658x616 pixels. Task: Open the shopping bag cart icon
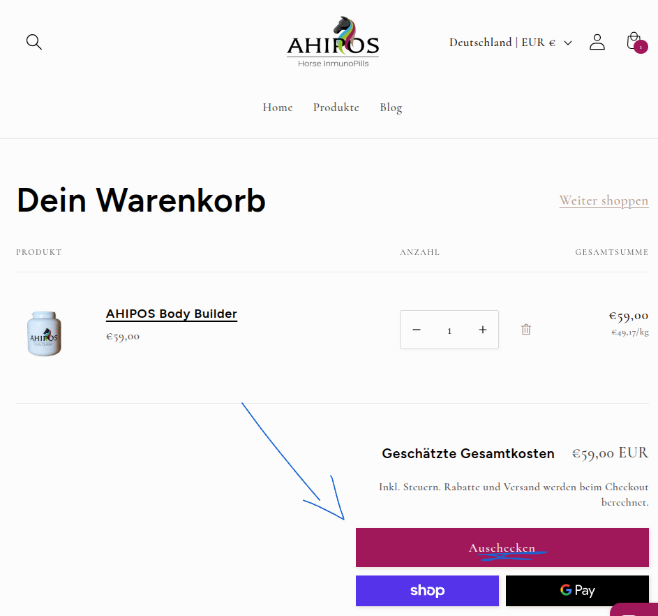click(x=634, y=41)
